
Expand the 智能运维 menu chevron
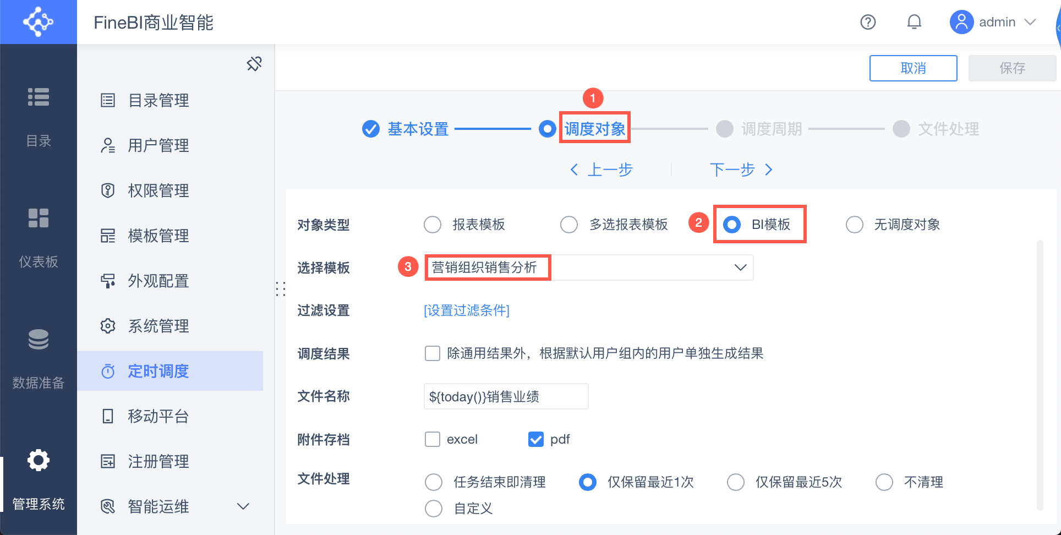pyautogui.click(x=243, y=506)
